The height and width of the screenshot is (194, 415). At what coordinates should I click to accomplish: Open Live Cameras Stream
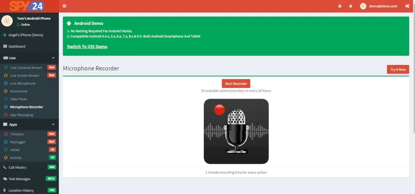click(26, 68)
